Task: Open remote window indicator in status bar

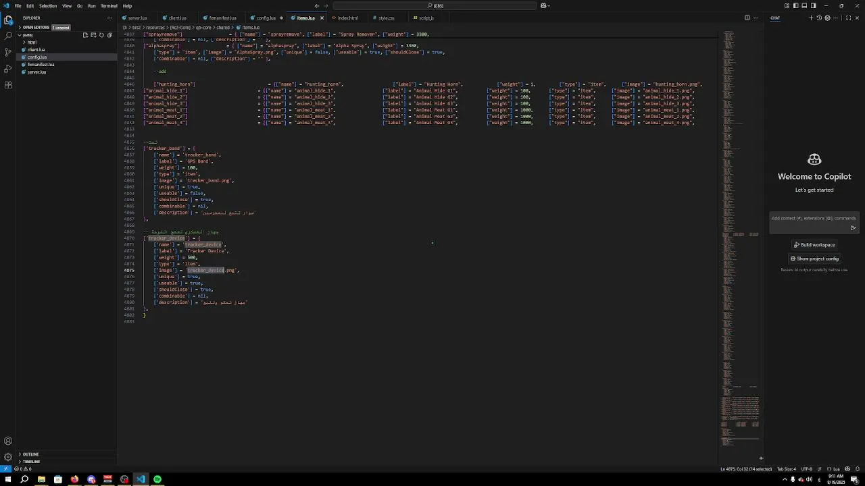Action: point(5,469)
